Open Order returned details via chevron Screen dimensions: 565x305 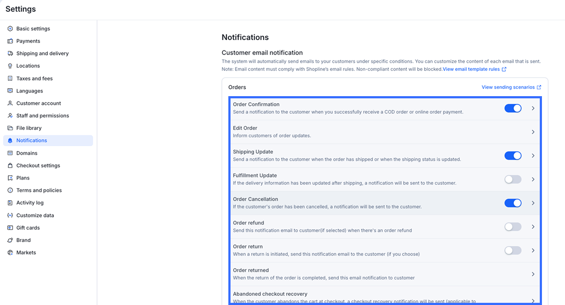tap(533, 274)
